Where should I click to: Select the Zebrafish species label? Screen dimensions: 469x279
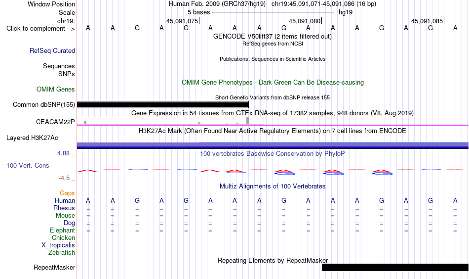(62, 252)
